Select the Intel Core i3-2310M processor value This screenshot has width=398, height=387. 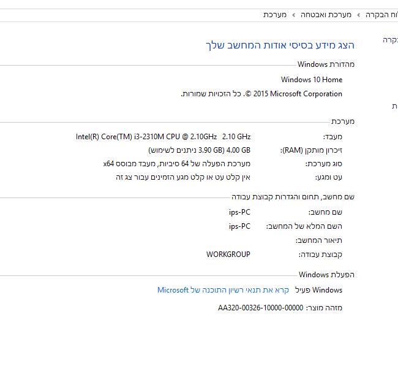click(x=163, y=136)
